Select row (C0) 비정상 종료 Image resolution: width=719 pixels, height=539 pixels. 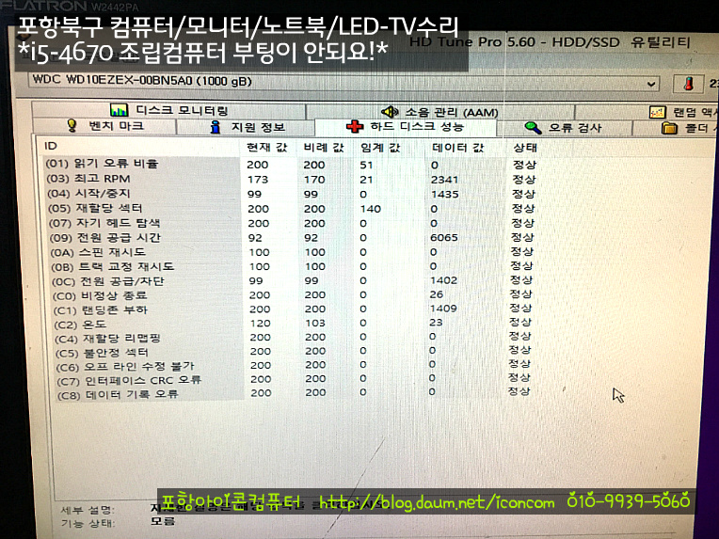291,294
